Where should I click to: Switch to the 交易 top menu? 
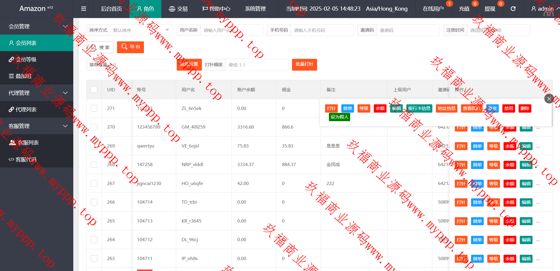coord(178,9)
